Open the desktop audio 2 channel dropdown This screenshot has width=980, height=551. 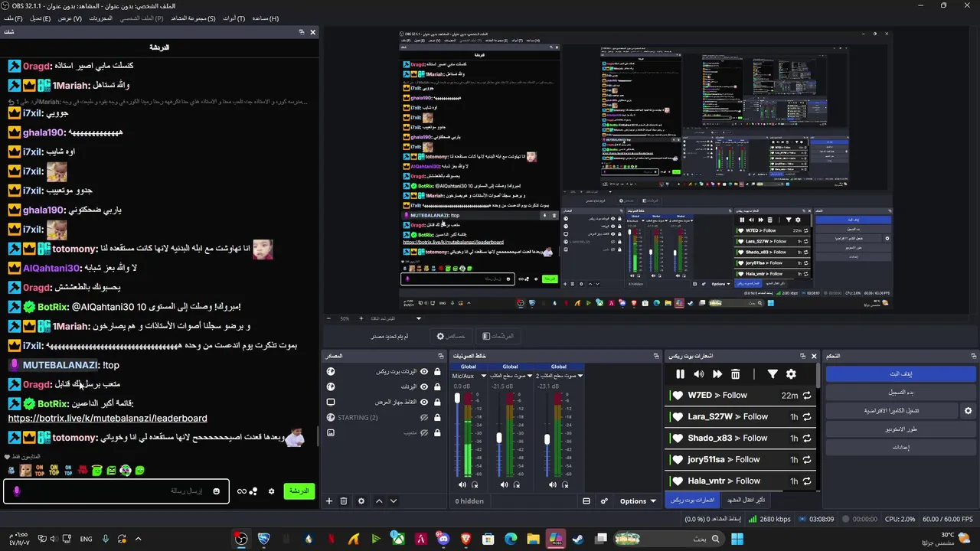click(x=581, y=376)
